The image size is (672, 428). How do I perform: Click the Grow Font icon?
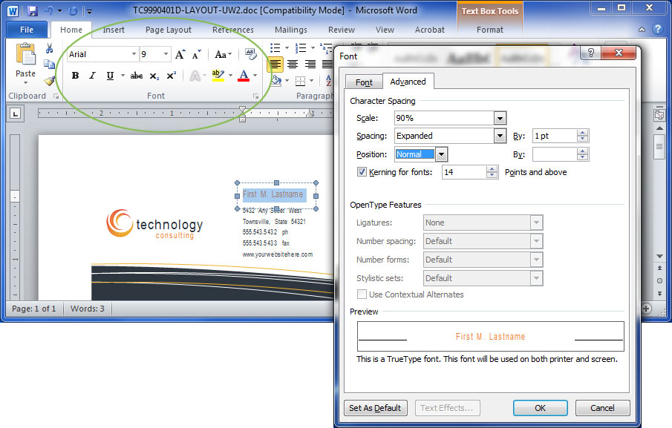click(179, 54)
